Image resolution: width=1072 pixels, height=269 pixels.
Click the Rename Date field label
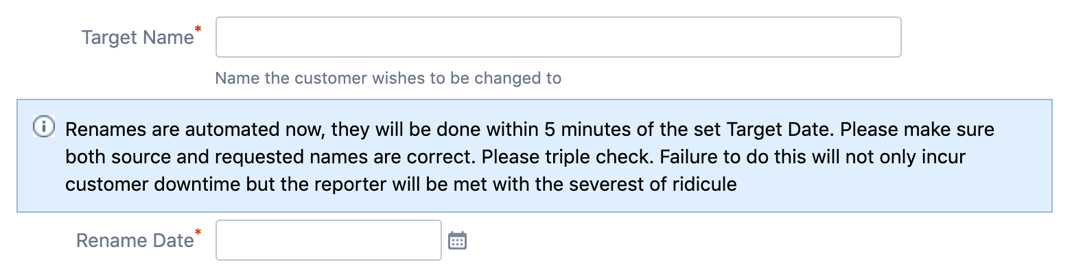(135, 241)
